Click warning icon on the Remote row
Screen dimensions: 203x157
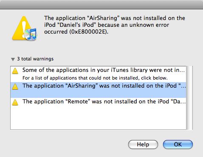(x=15, y=102)
